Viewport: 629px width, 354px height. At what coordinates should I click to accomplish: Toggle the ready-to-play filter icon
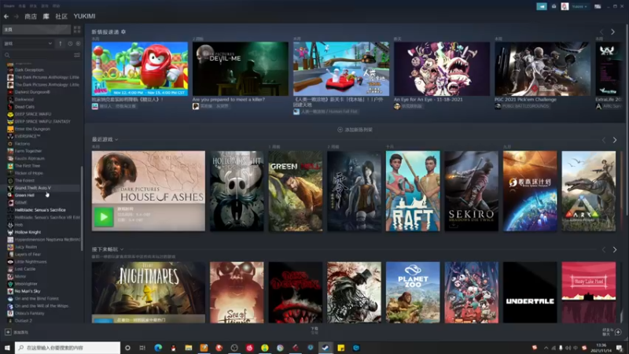coord(78,43)
